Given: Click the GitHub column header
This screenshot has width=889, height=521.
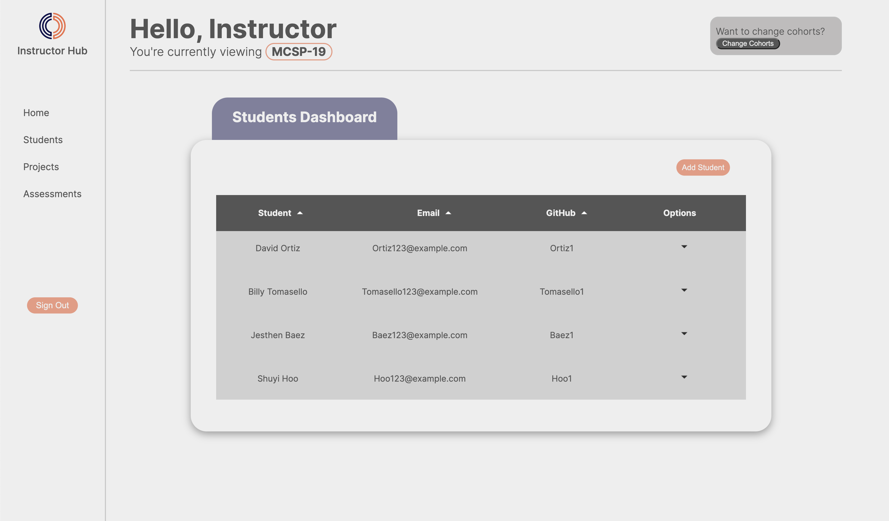Looking at the screenshot, I should point(561,213).
